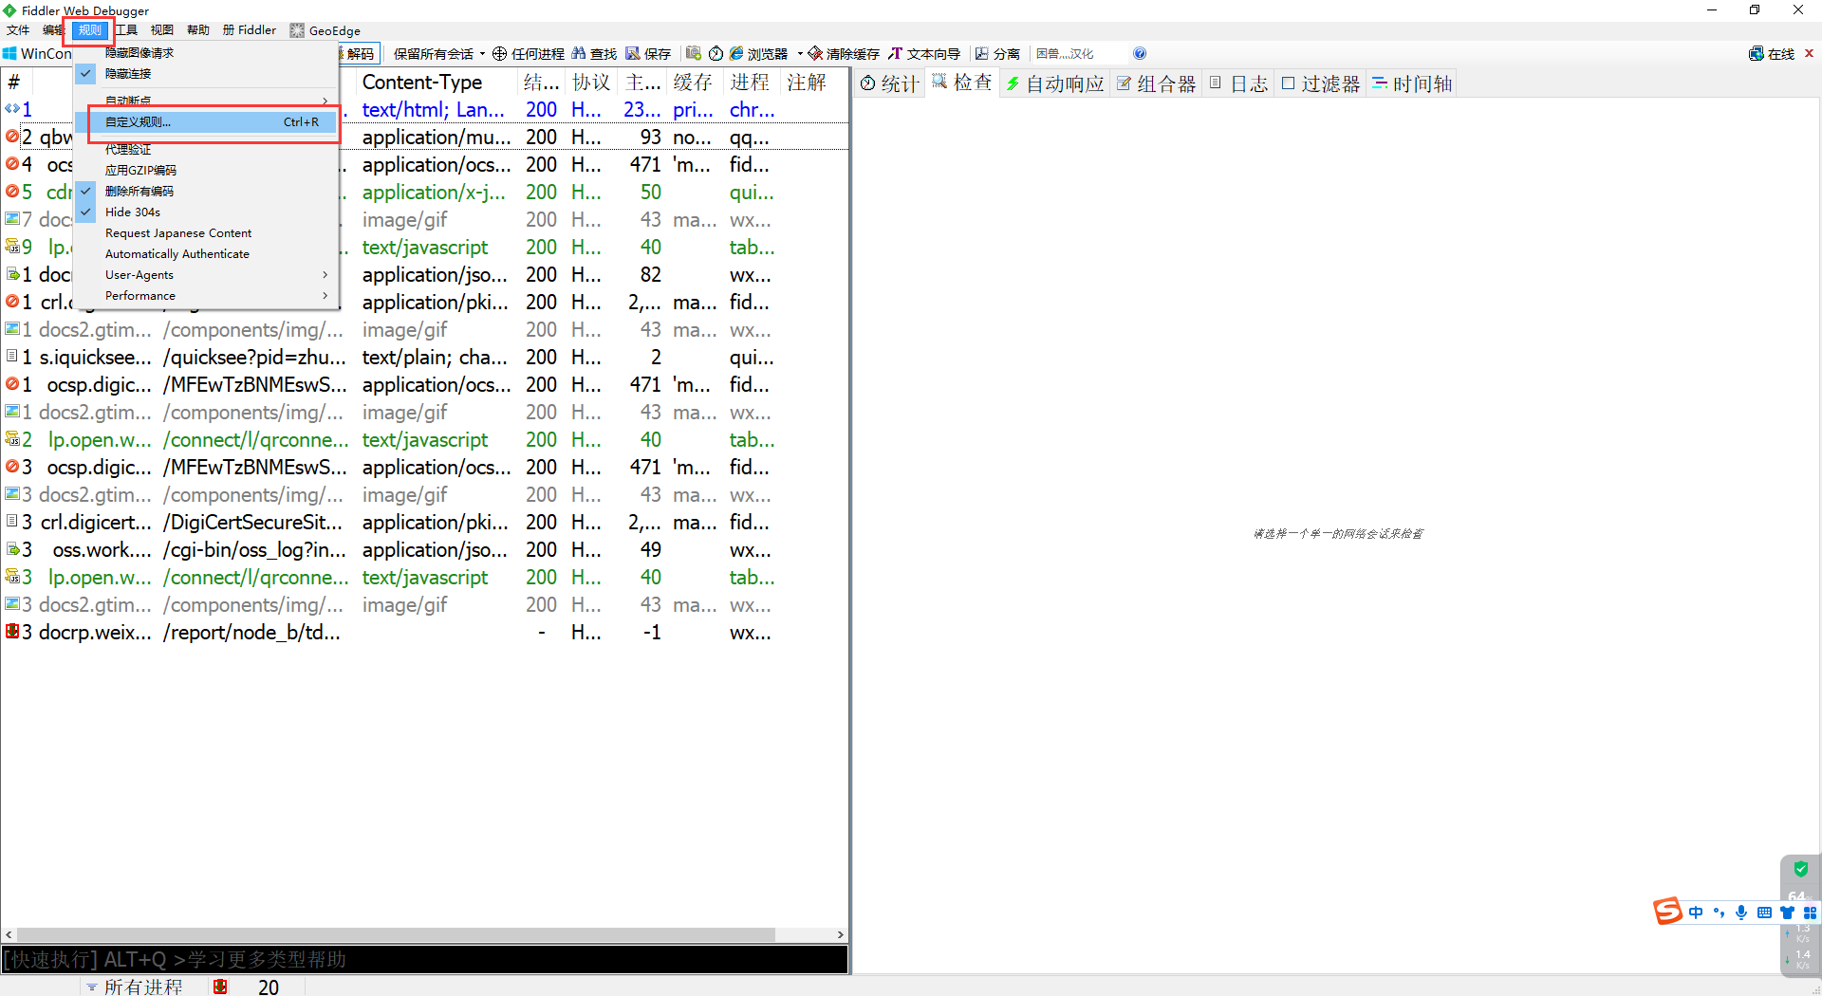Screen dimensions: 1822x996
Task: Click the timer clock icon in toolbar
Action: click(x=716, y=54)
